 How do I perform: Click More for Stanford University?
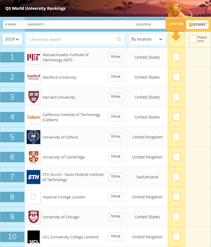pos(116,77)
